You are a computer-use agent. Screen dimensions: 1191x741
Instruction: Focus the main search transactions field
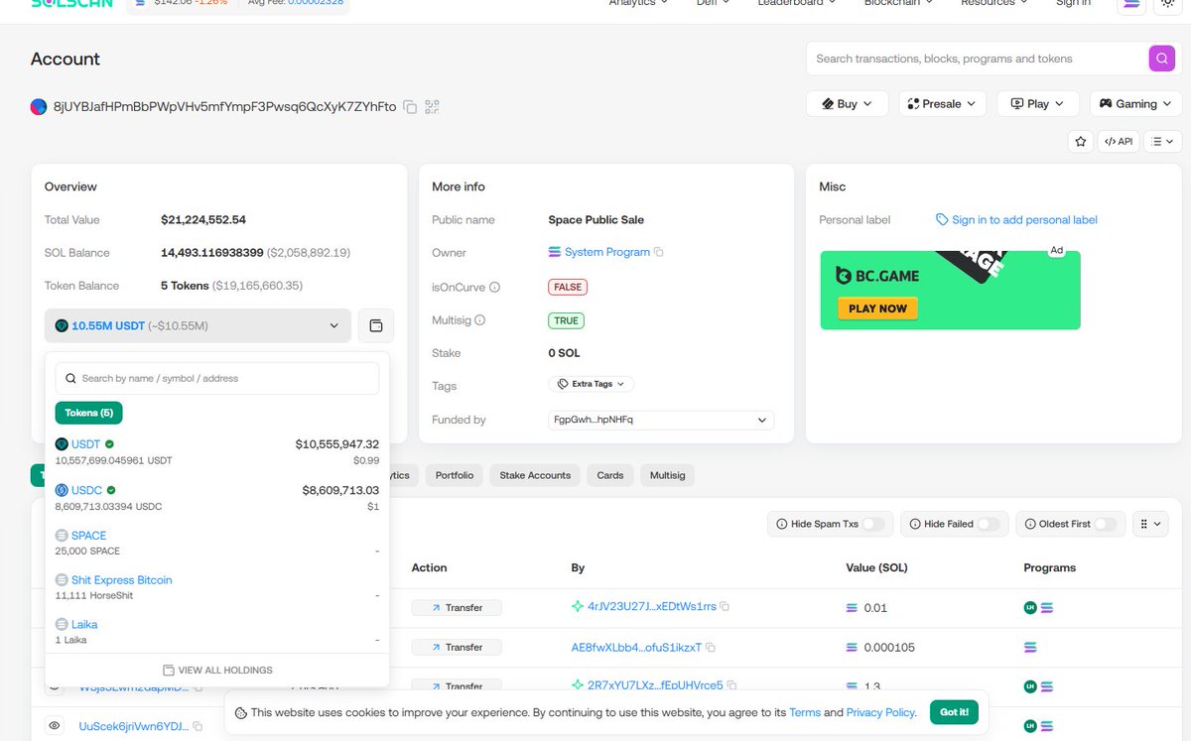click(977, 59)
